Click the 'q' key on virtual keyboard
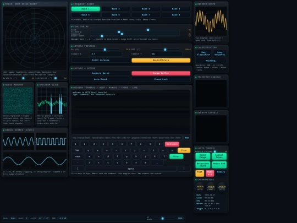Image resolution: width=297 pixels, height=223 pixels. point(88,150)
